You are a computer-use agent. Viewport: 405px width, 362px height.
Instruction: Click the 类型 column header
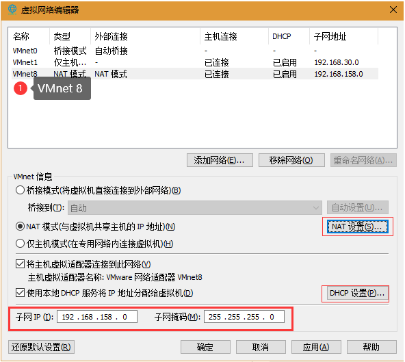pyautogui.click(x=70, y=36)
